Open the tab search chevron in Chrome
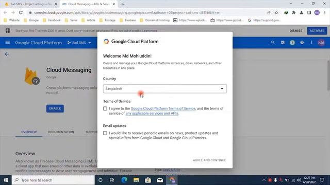This screenshot has height=185, width=330. pyautogui.click(x=291, y=4)
